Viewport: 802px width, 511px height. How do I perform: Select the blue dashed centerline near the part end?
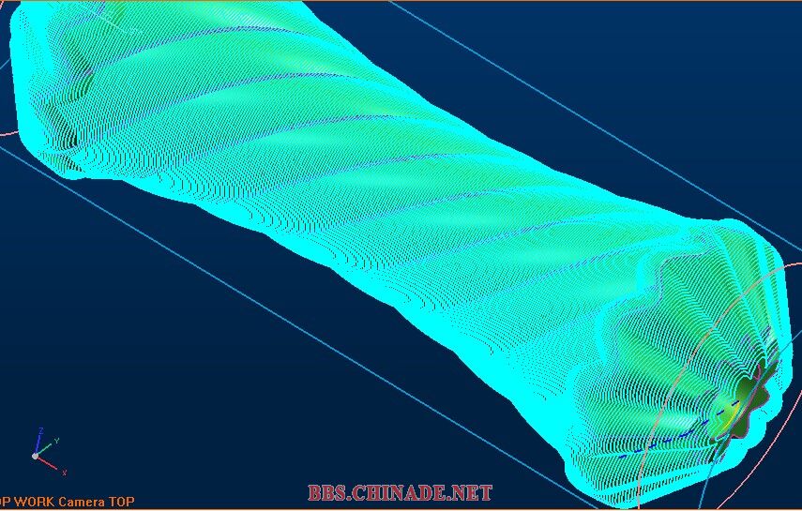(678, 429)
